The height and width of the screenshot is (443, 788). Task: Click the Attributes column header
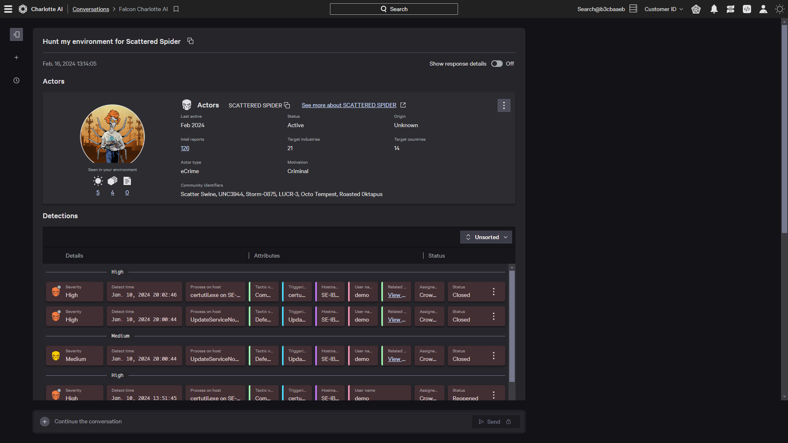pyautogui.click(x=267, y=256)
